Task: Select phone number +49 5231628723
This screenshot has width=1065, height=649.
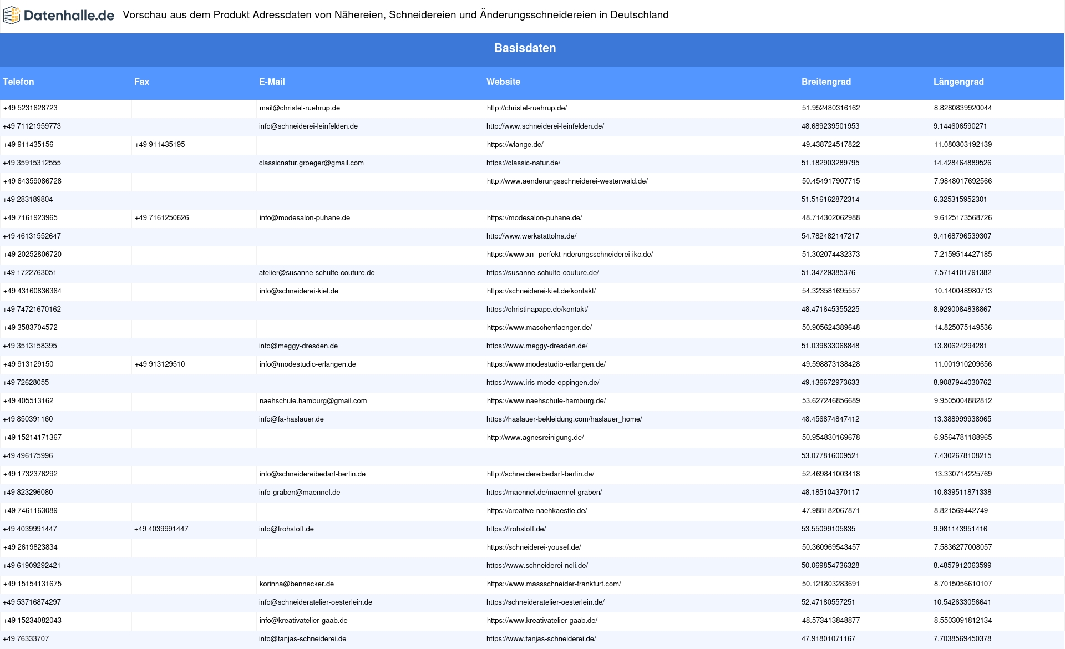Action: pos(31,108)
